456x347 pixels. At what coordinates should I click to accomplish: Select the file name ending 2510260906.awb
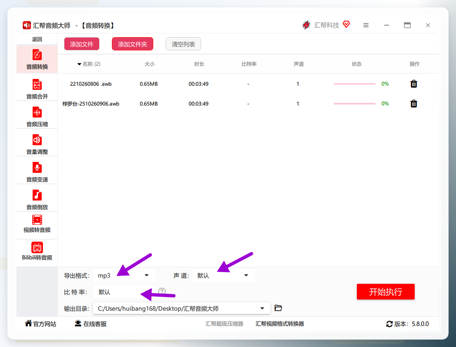pyautogui.click(x=91, y=104)
